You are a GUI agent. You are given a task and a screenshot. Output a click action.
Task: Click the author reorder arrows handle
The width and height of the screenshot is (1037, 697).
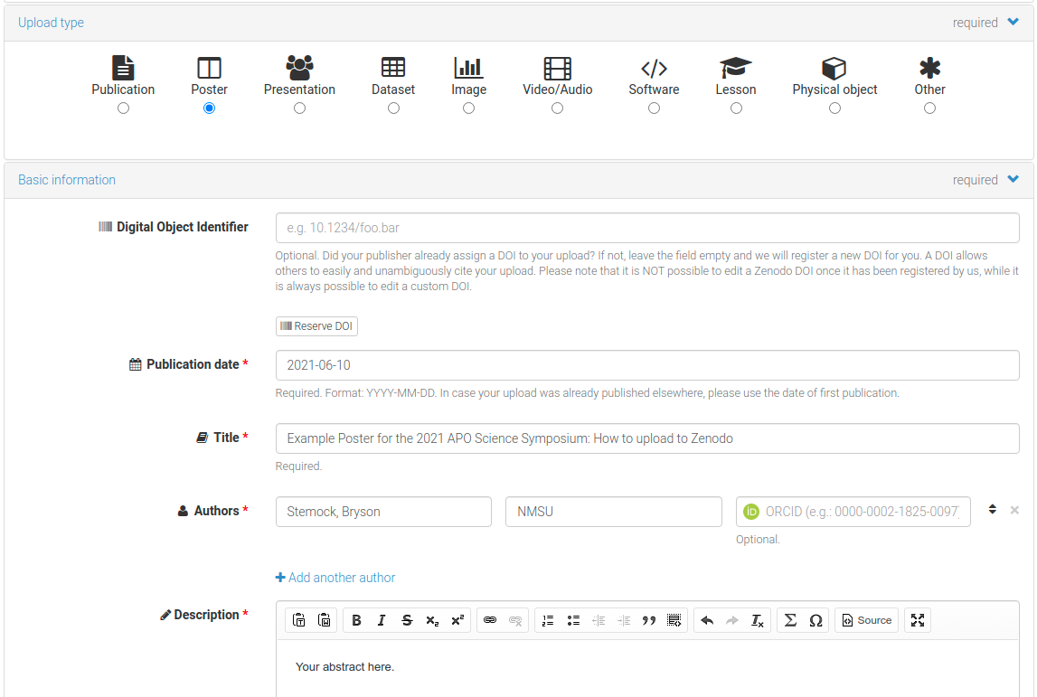[992, 509]
